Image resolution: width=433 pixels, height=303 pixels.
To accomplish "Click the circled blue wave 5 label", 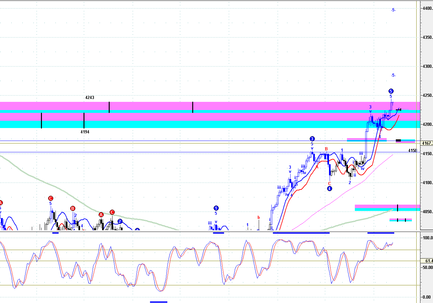I will (391, 91).
